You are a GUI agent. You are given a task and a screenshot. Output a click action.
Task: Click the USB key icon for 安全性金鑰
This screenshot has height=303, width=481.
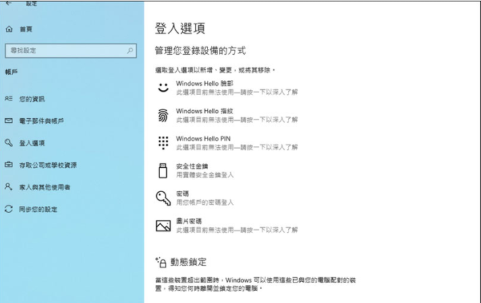163,170
